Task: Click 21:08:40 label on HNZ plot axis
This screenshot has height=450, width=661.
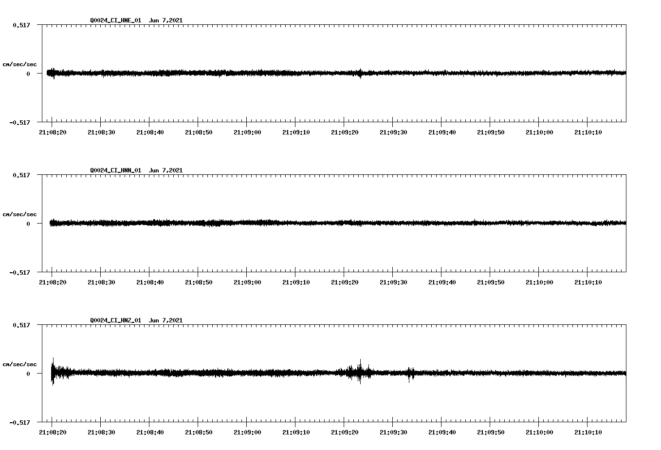Action: pyautogui.click(x=150, y=432)
